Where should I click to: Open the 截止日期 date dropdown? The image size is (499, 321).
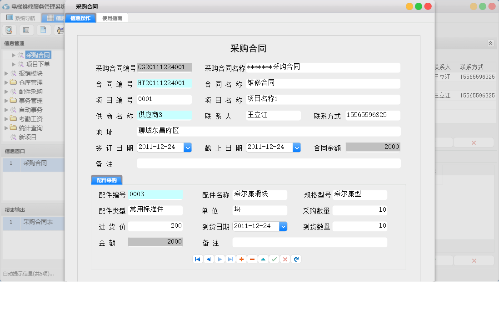pos(297,147)
